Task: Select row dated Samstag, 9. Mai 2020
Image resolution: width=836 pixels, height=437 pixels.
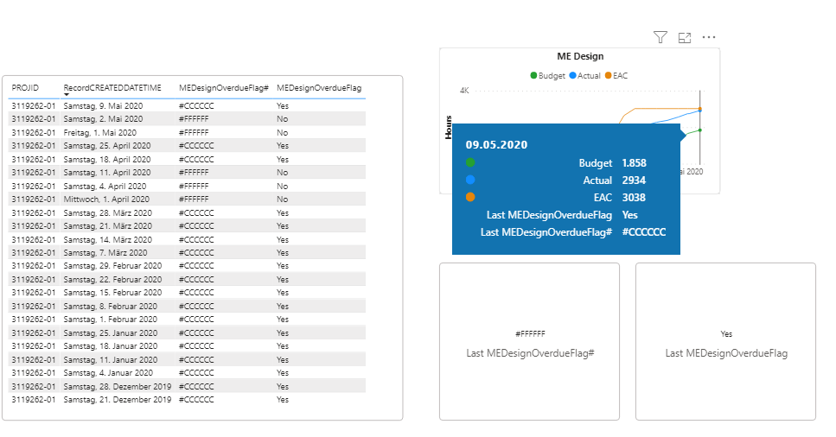Action: click(x=187, y=105)
